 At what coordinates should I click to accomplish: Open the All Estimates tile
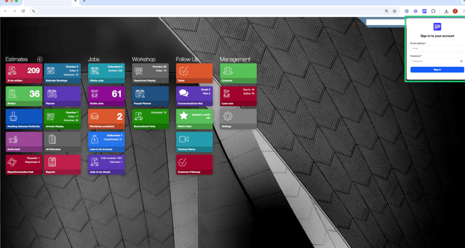62,142
